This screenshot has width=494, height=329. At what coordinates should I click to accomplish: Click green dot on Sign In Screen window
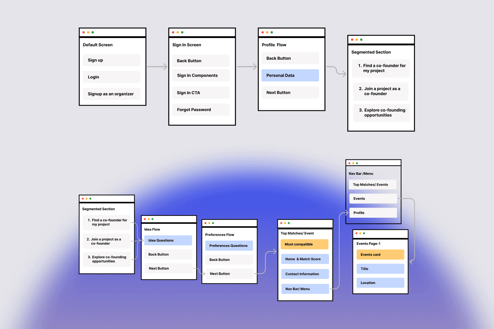coord(182,32)
